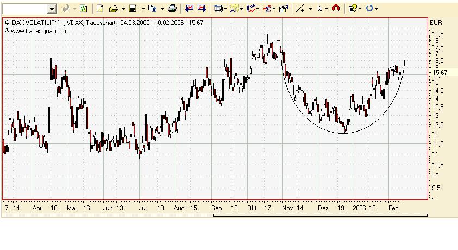Viewport: 458px width, 250px height.
Task: Open the drawing tool dropdown arrow
Action: coord(310,9)
